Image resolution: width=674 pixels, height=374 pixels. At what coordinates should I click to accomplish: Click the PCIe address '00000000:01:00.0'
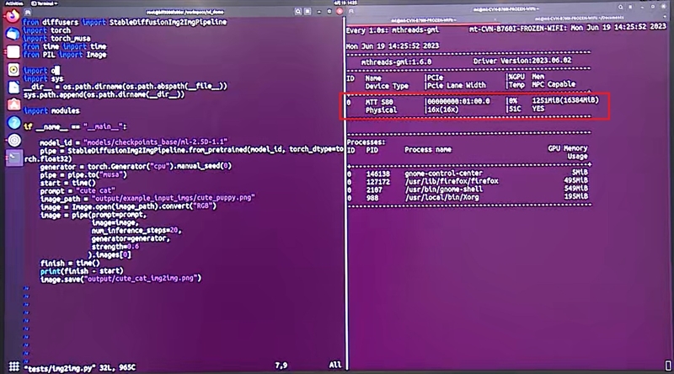point(458,101)
